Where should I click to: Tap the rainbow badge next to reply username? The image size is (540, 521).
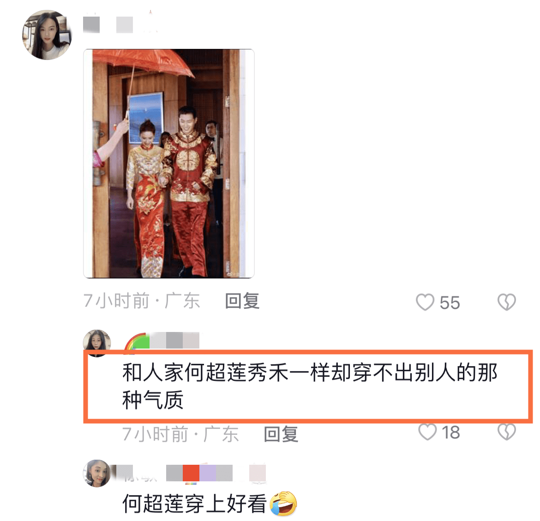pyautogui.click(x=137, y=341)
